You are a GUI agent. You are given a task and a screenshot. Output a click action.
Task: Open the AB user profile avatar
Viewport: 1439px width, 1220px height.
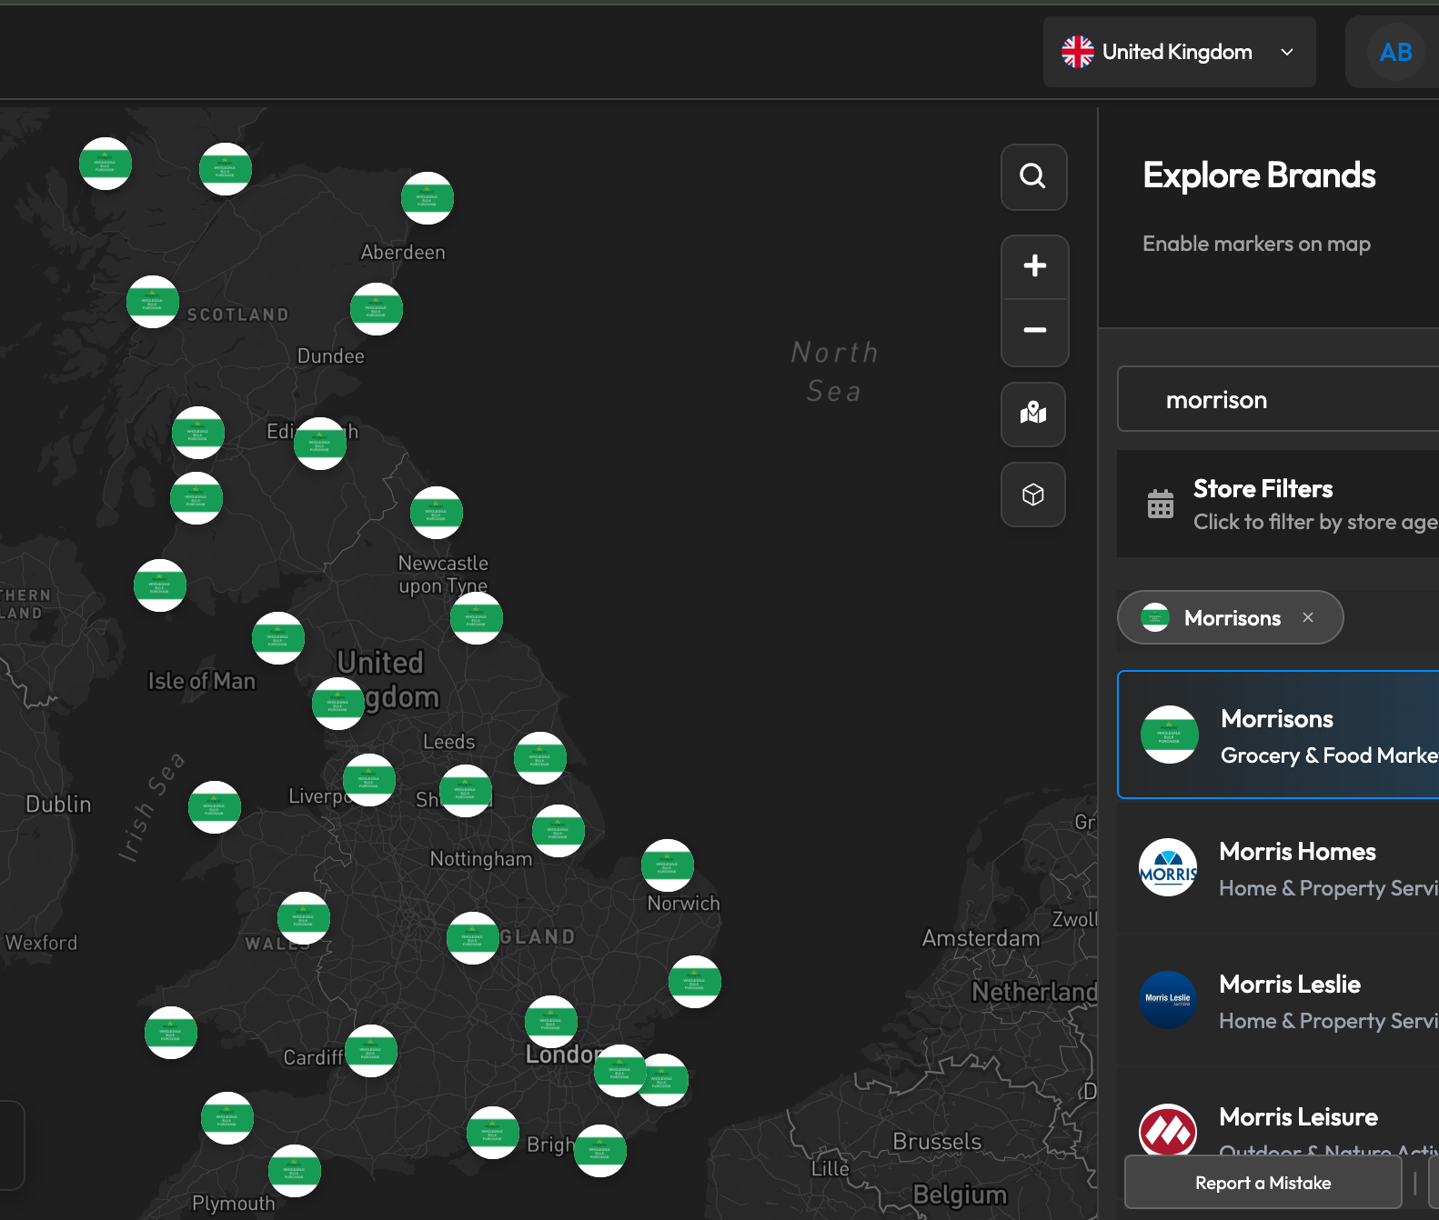(x=1395, y=53)
